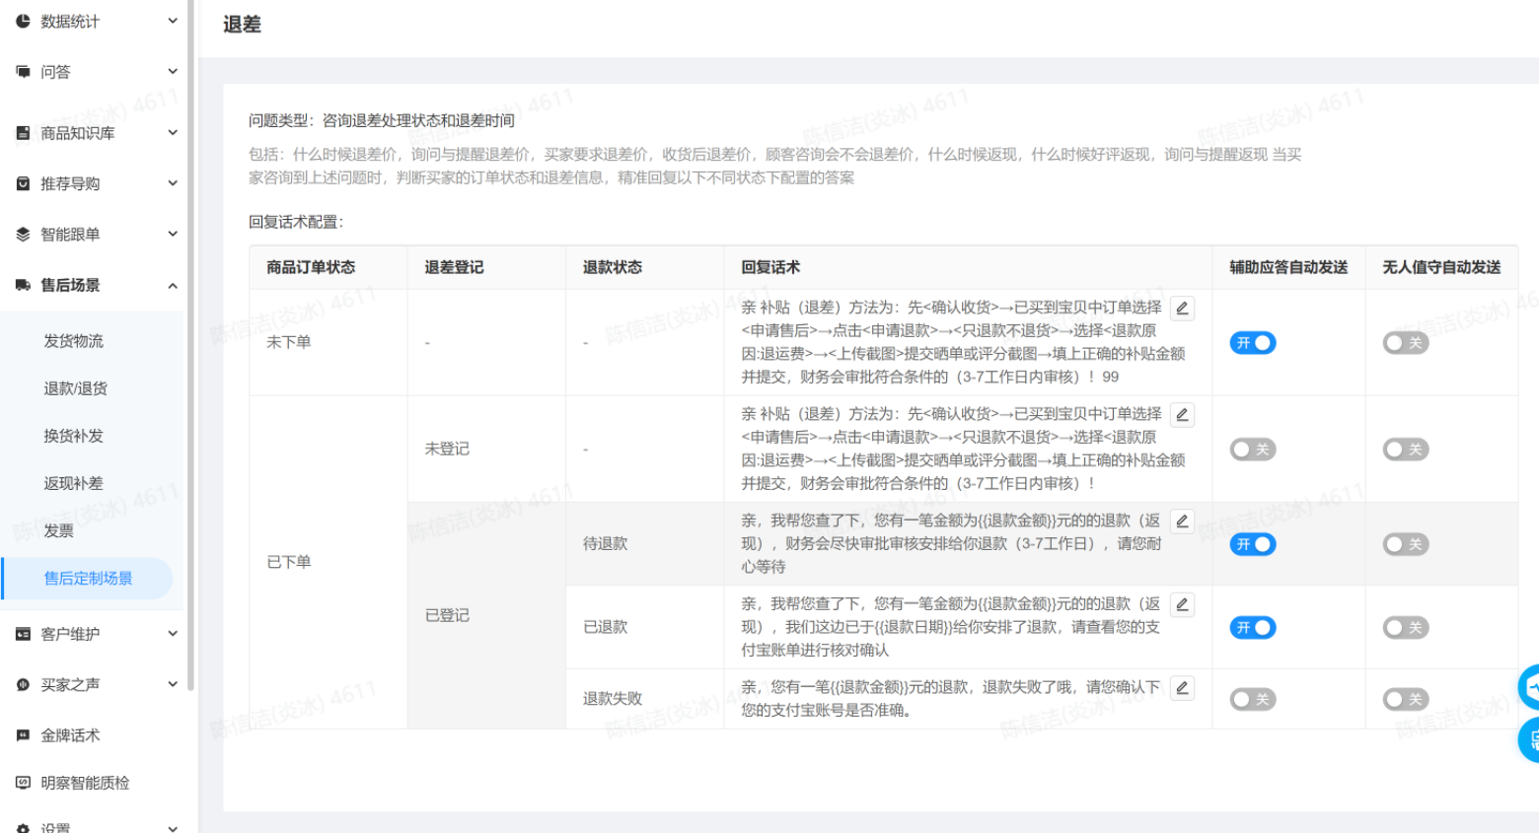Click the 问答 chat icon
1539x833 pixels.
coord(23,72)
